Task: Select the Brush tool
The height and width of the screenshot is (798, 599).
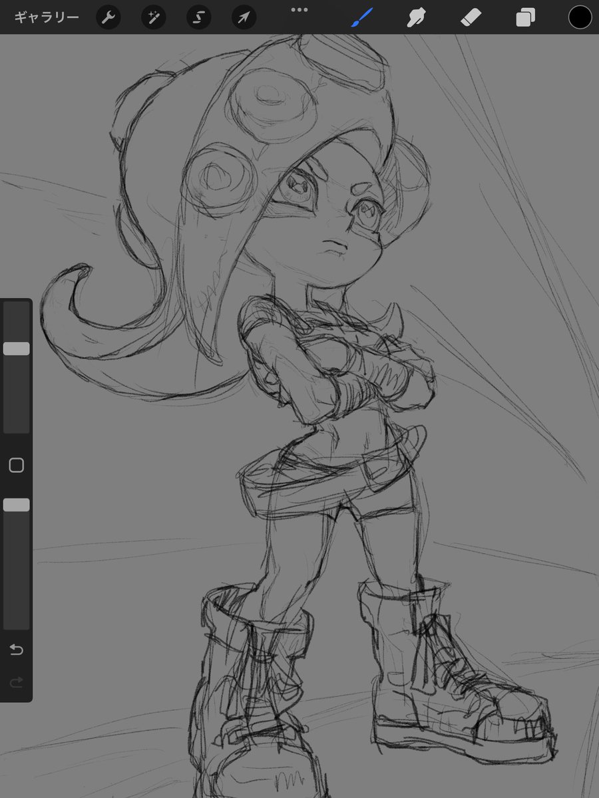Action: [x=363, y=18]
